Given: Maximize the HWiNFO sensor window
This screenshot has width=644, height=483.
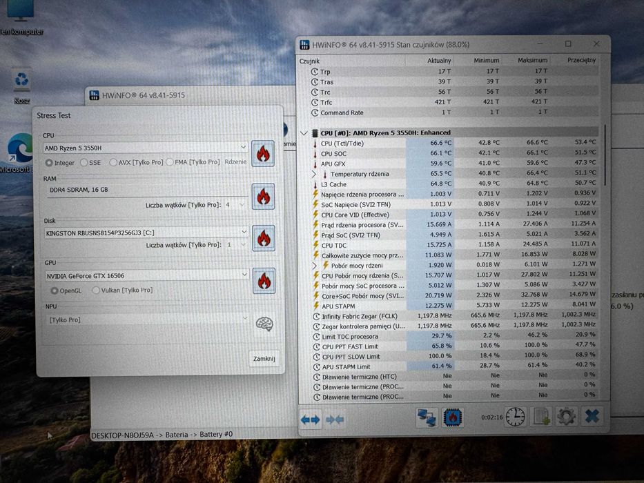Looking at the screenshot, I should (x=568, y=43).
